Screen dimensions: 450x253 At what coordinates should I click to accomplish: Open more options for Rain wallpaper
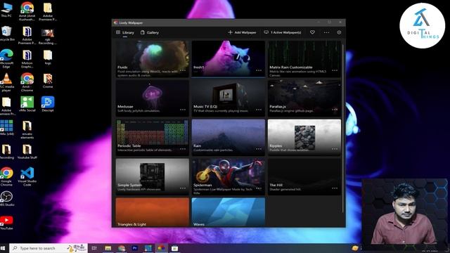(x=259, y=149)
